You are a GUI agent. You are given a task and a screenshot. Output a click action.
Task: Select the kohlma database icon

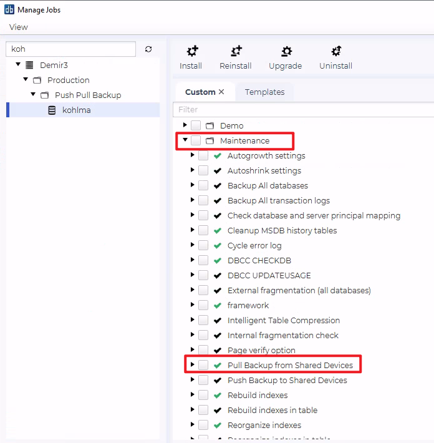tap(52, 110)
